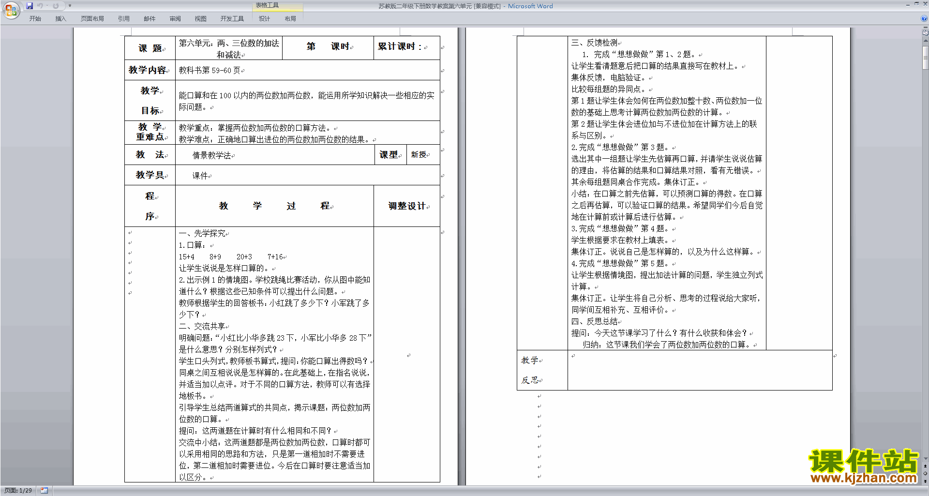Open the Undo history dropdown arrow
This screenshot has width=929, height=496.
47,6
